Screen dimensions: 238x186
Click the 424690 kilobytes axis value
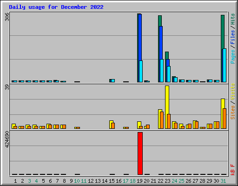7,139
